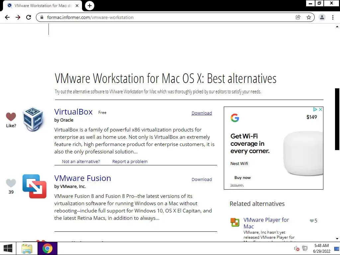Open VMware Player for Mac link
Viewport: 340px width, 255px height.
pos(266,223)
